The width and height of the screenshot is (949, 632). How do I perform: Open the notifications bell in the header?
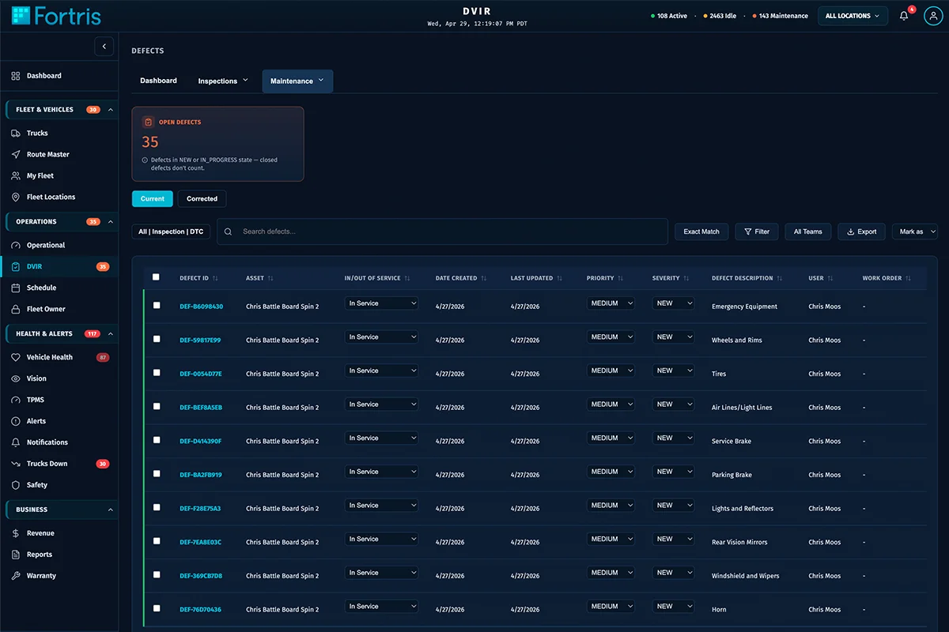[x=904, y=16]
